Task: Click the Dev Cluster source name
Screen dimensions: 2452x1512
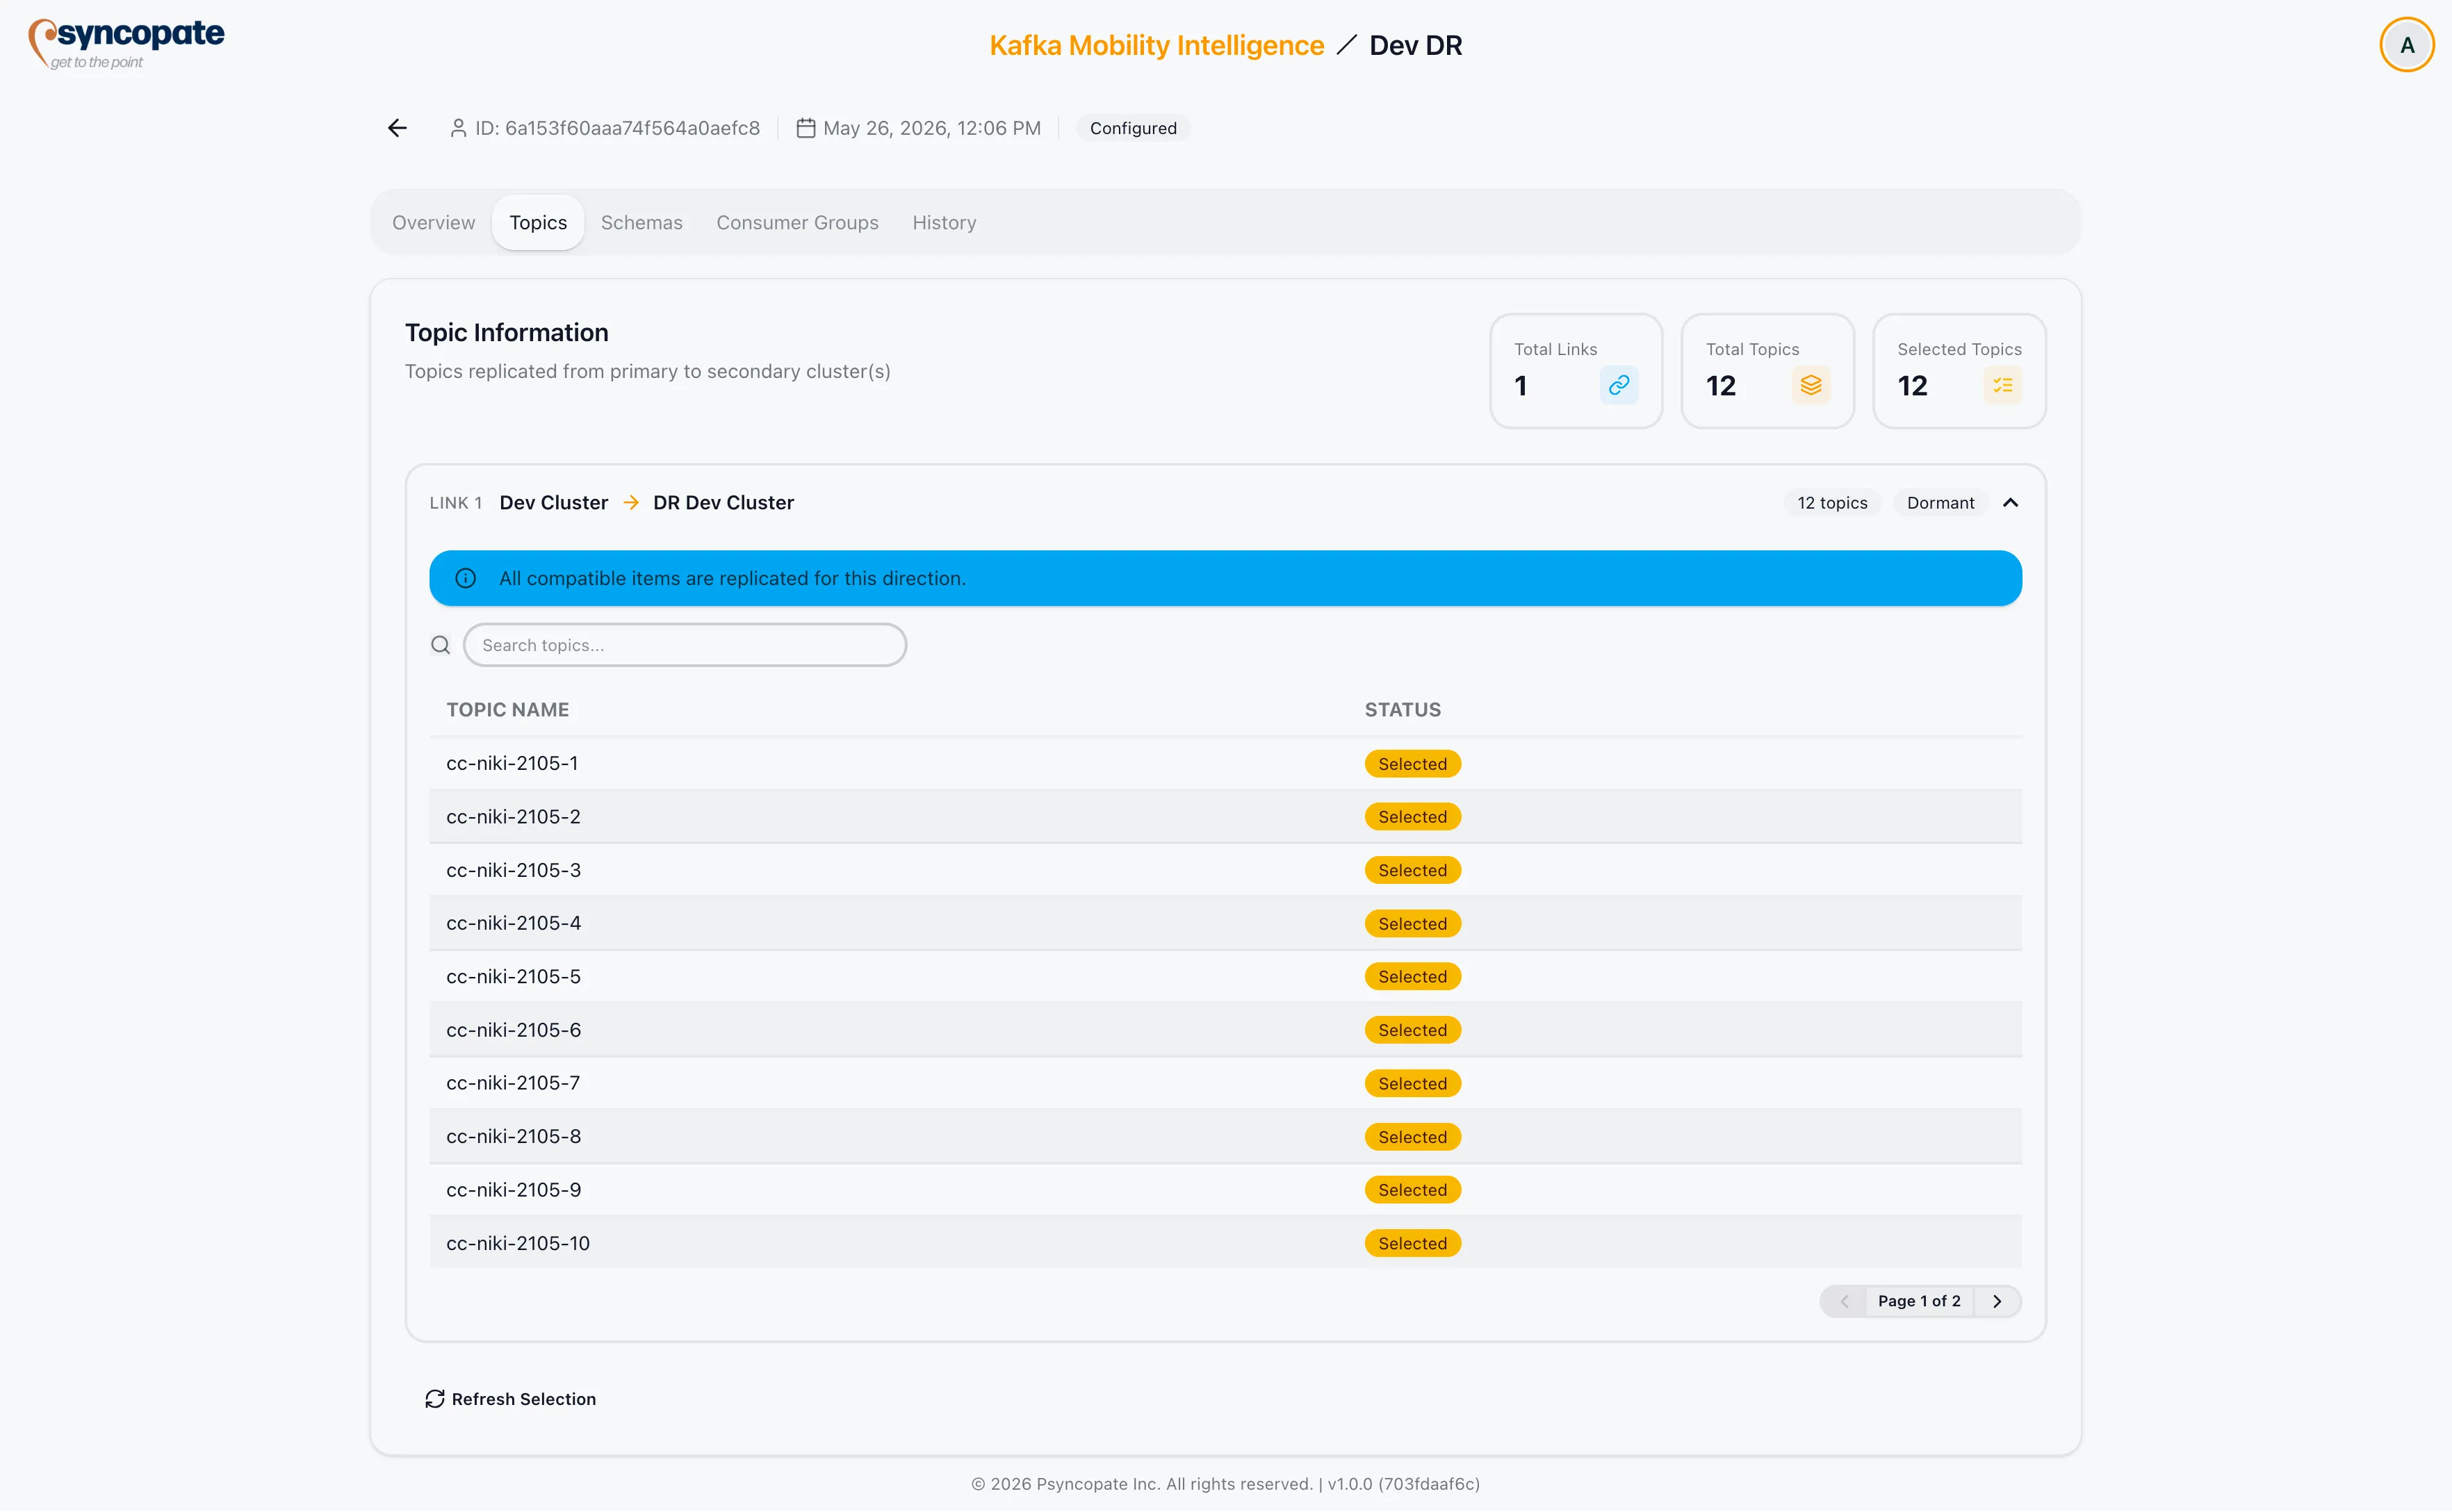Action: 553,503
